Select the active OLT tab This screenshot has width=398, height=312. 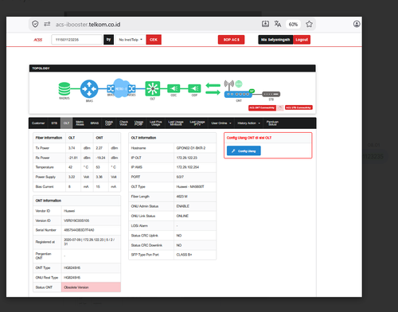pyautogui.click(x=66, y=123)
